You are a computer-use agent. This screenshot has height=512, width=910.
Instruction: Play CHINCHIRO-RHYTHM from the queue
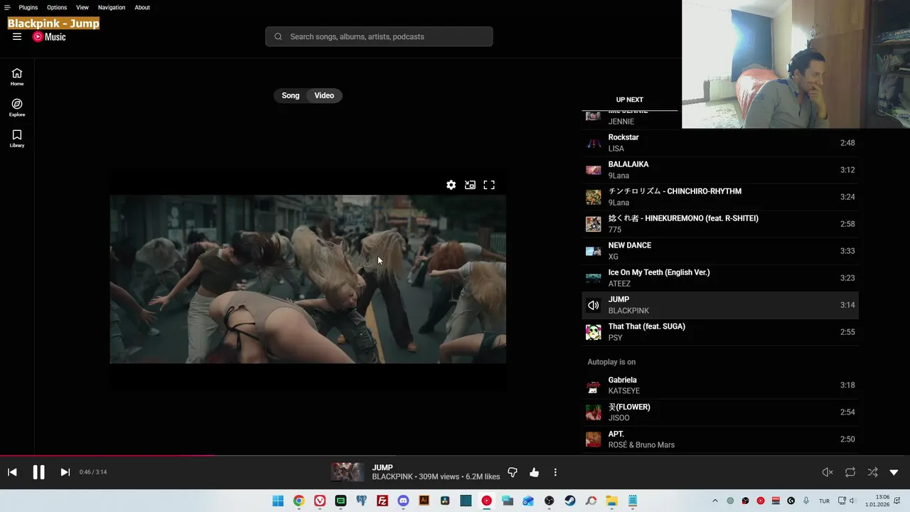pos(720,197)
